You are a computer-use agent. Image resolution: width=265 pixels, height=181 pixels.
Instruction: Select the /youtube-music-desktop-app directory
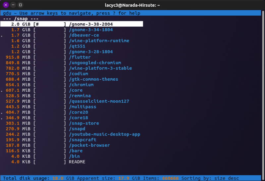[104, 134]
